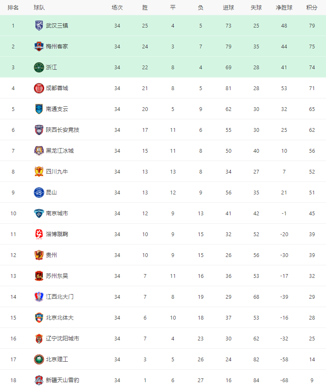The height and width of the screenshot is (388, 326).
Task: Open the 黑龙江冰城 team emblem
Action: 39,151
